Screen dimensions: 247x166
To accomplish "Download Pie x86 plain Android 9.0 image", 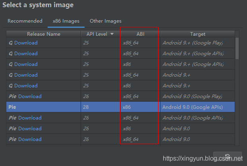I will click(x=30, y=129).
